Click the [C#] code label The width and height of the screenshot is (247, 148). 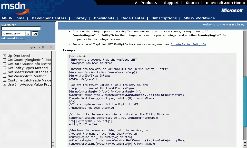72,101
